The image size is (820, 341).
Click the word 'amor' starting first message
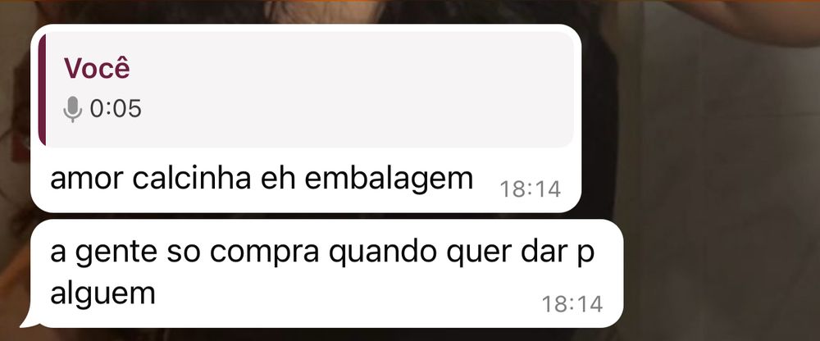pyautogui.click(x=86, y=180)
